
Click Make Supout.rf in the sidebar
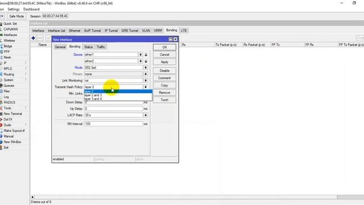[14, 130]
